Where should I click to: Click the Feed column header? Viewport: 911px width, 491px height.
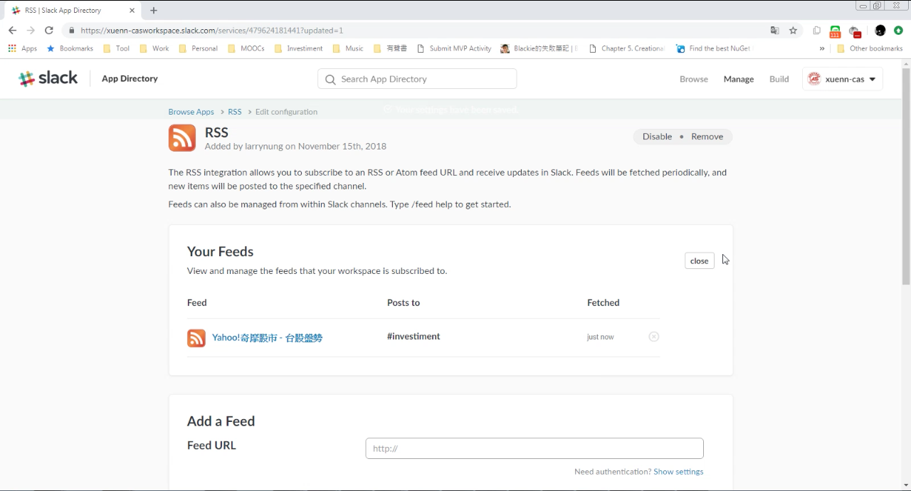[x=197, y=302]
